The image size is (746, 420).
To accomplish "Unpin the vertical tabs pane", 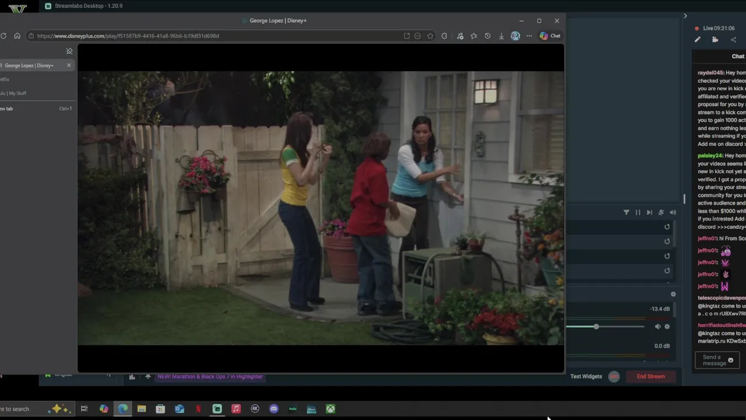I will pos(69,51).
